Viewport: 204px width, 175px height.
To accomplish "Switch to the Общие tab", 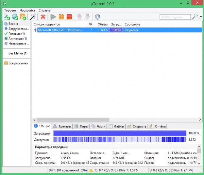I will [42, 126].
